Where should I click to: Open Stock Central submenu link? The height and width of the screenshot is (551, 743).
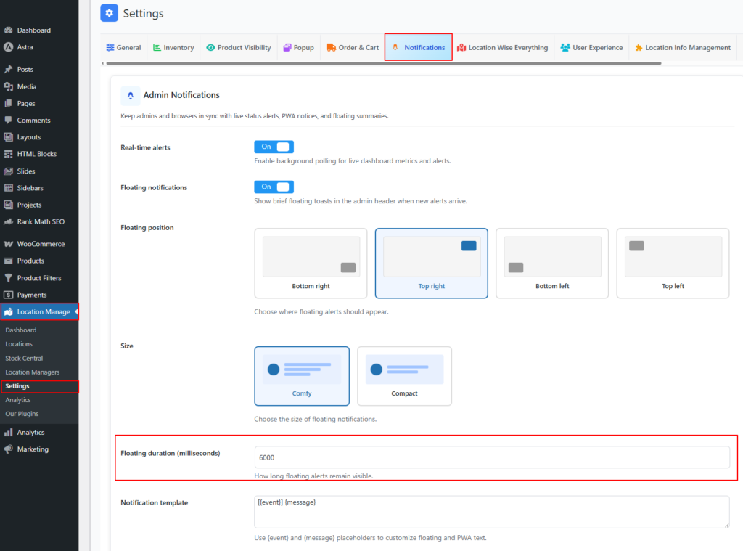pyautogui.click(x=24, y=358)
